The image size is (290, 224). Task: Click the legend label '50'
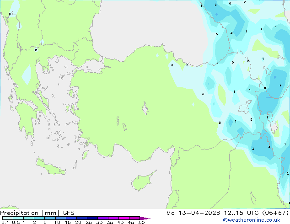point(141,222)
